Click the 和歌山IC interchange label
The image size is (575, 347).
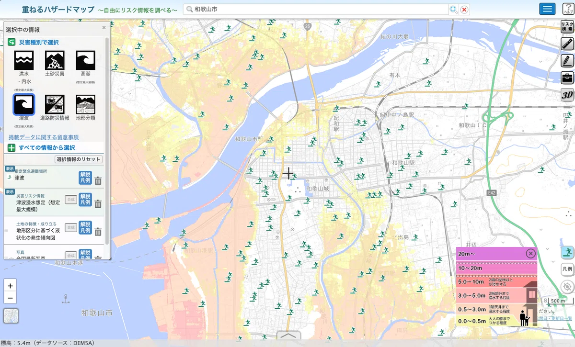tap(471, 125)
